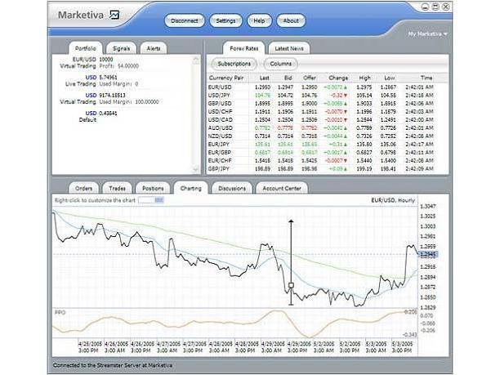Screen dimensions: 500x375
Task: Switch to the Signals tab
Action: (121, 48)
